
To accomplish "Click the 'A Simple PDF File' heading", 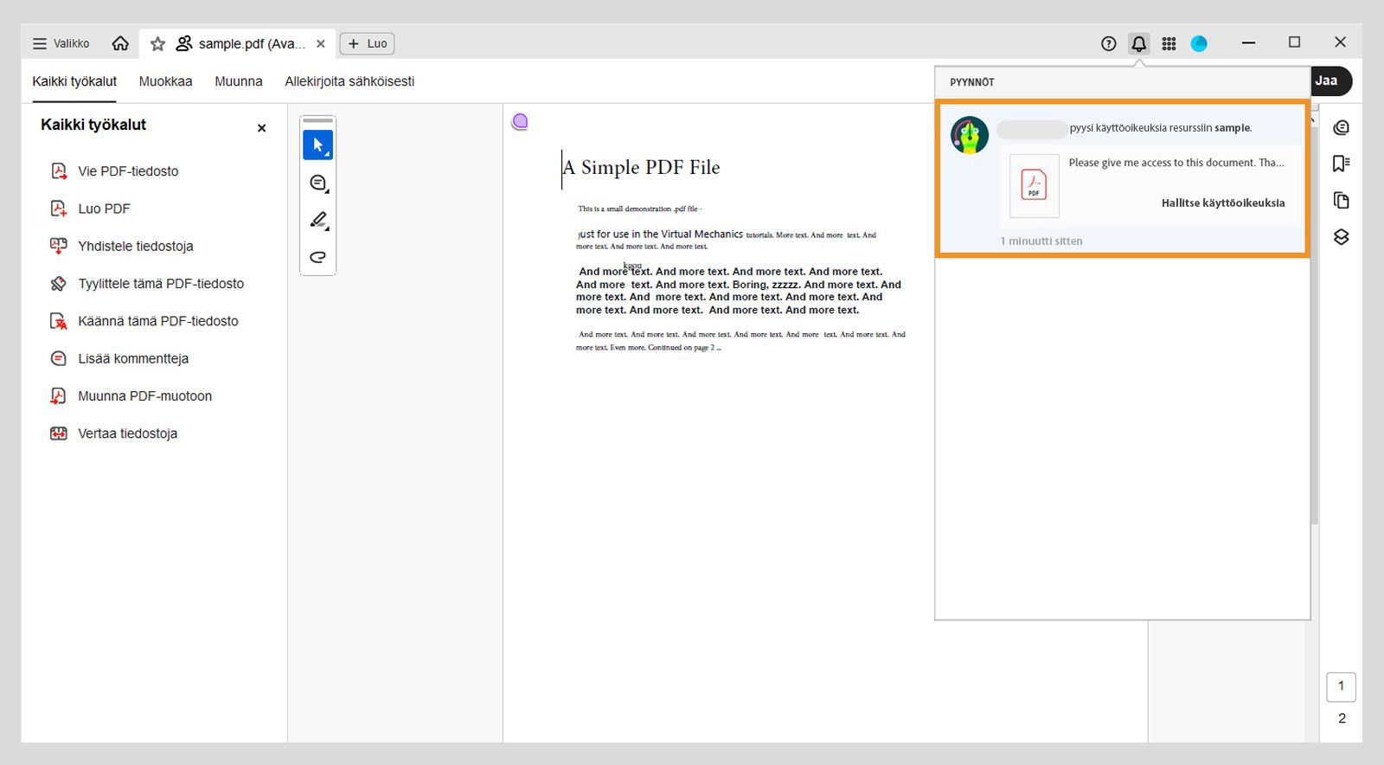I will click(641, 167).
